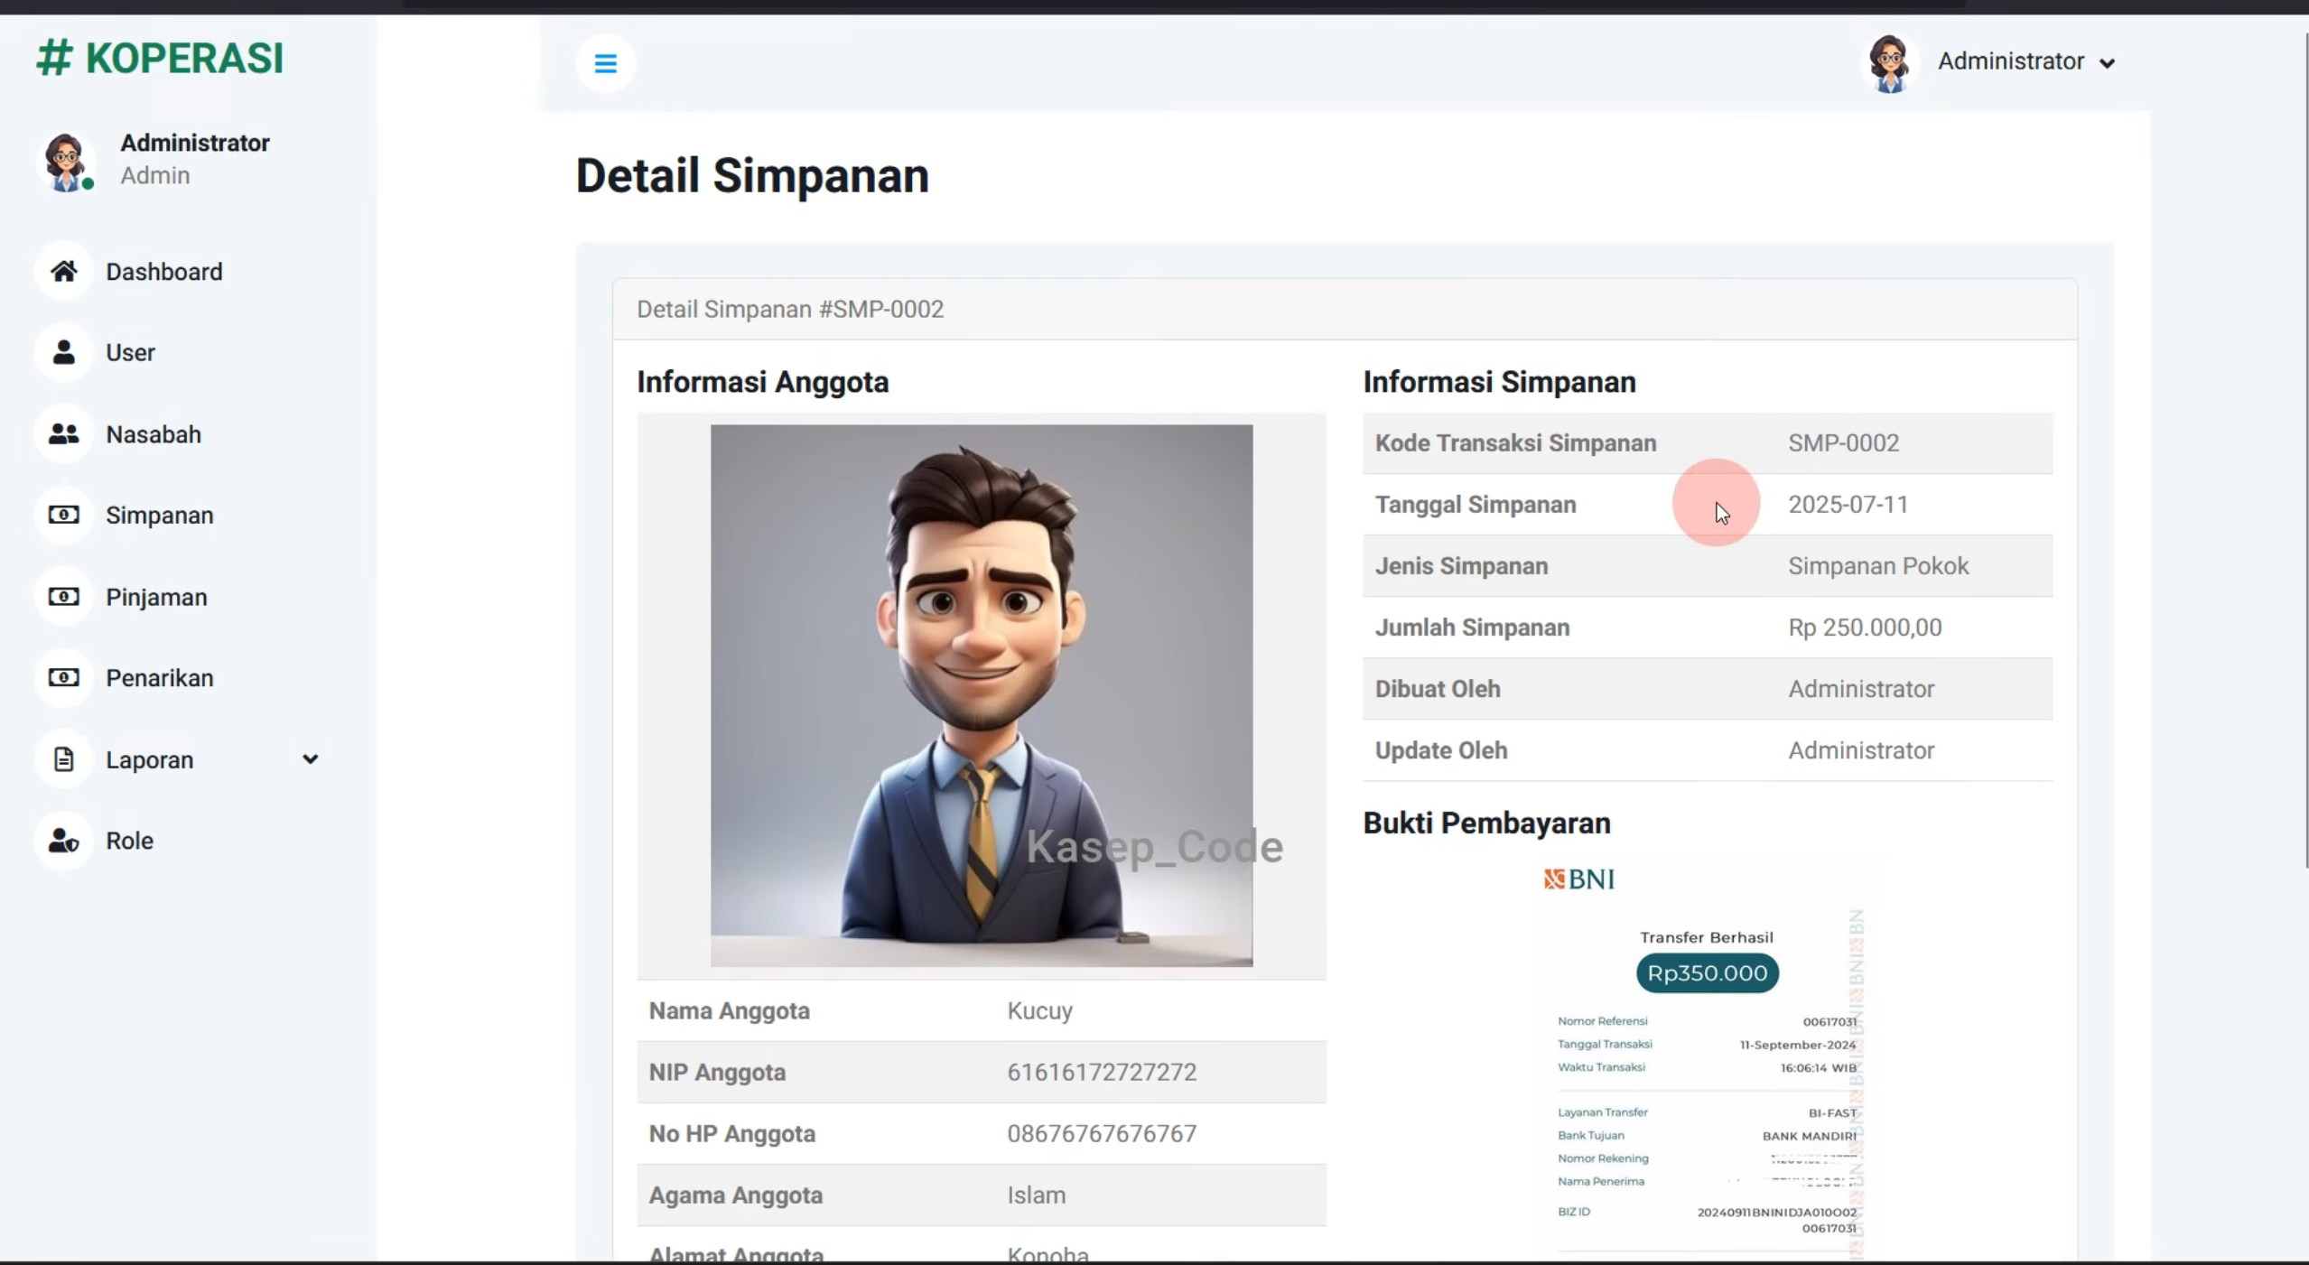Open the Role menu item
2309x1265 pixels.
coord(129,841)
